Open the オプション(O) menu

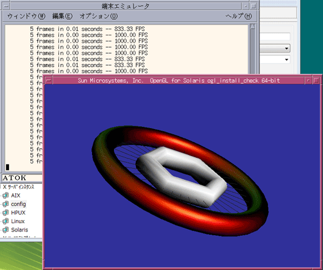[x=99, y=16]
